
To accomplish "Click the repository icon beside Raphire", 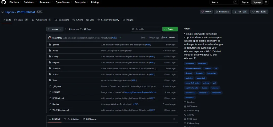I will [x=2, y=12].
